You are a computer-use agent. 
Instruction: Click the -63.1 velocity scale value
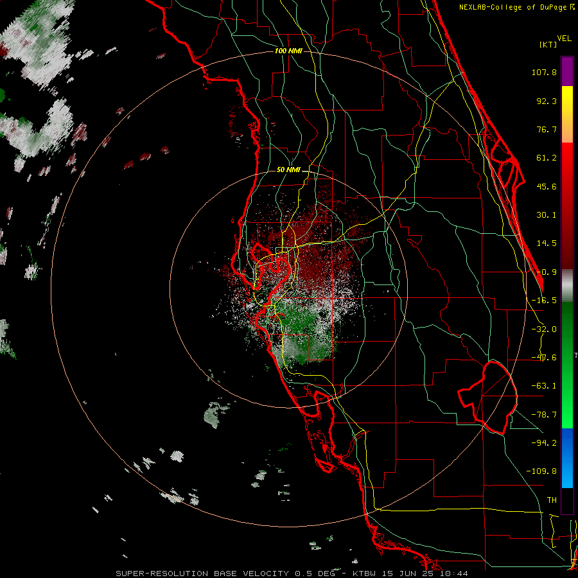click(x=544, y=386)
